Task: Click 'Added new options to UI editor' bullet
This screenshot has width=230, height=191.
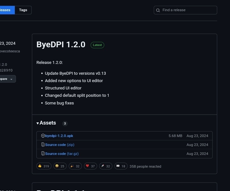Action: coord(74,81)
